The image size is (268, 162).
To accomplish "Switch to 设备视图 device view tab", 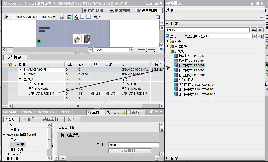I will pos(149,11).
